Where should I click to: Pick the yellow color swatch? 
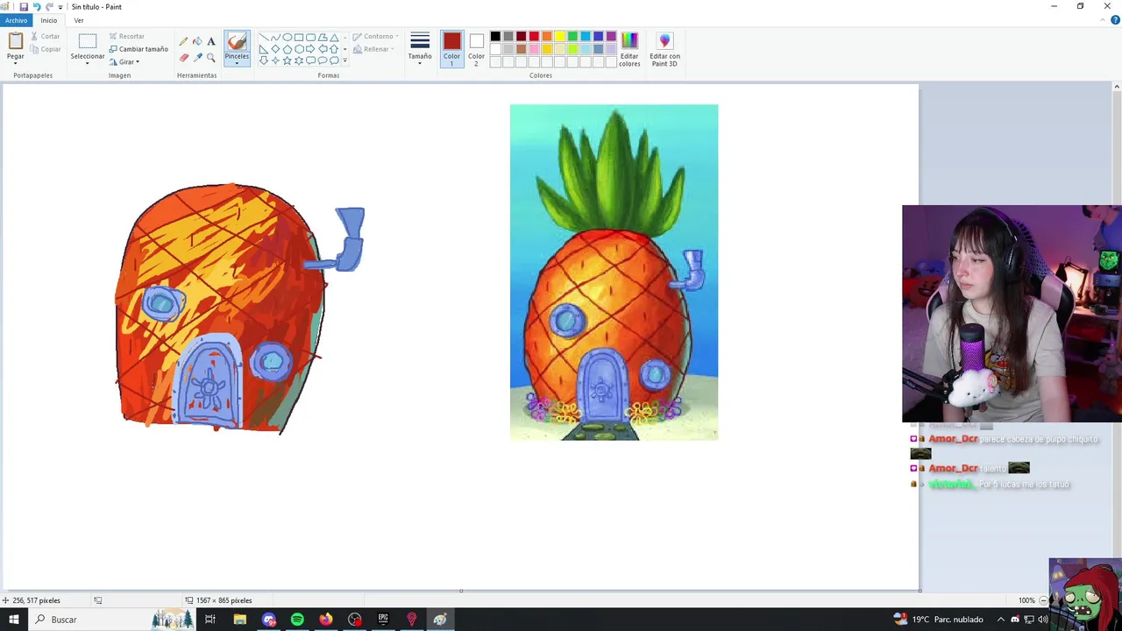560,36
